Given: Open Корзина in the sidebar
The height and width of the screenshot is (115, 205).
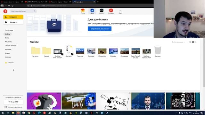Looking at the screenshot, I should [x=8, y=57].
